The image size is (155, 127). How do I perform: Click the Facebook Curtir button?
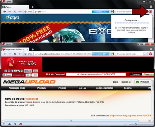(28, 71)
